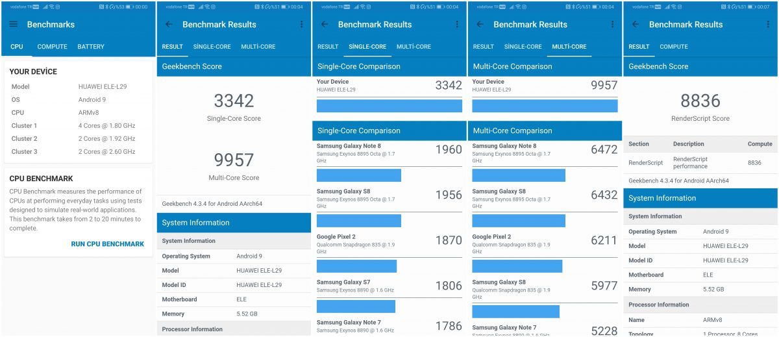Screen dimensions: 779x337
Task: Tap the 9957 Multi-Core Score value
Action: (234, 160)
